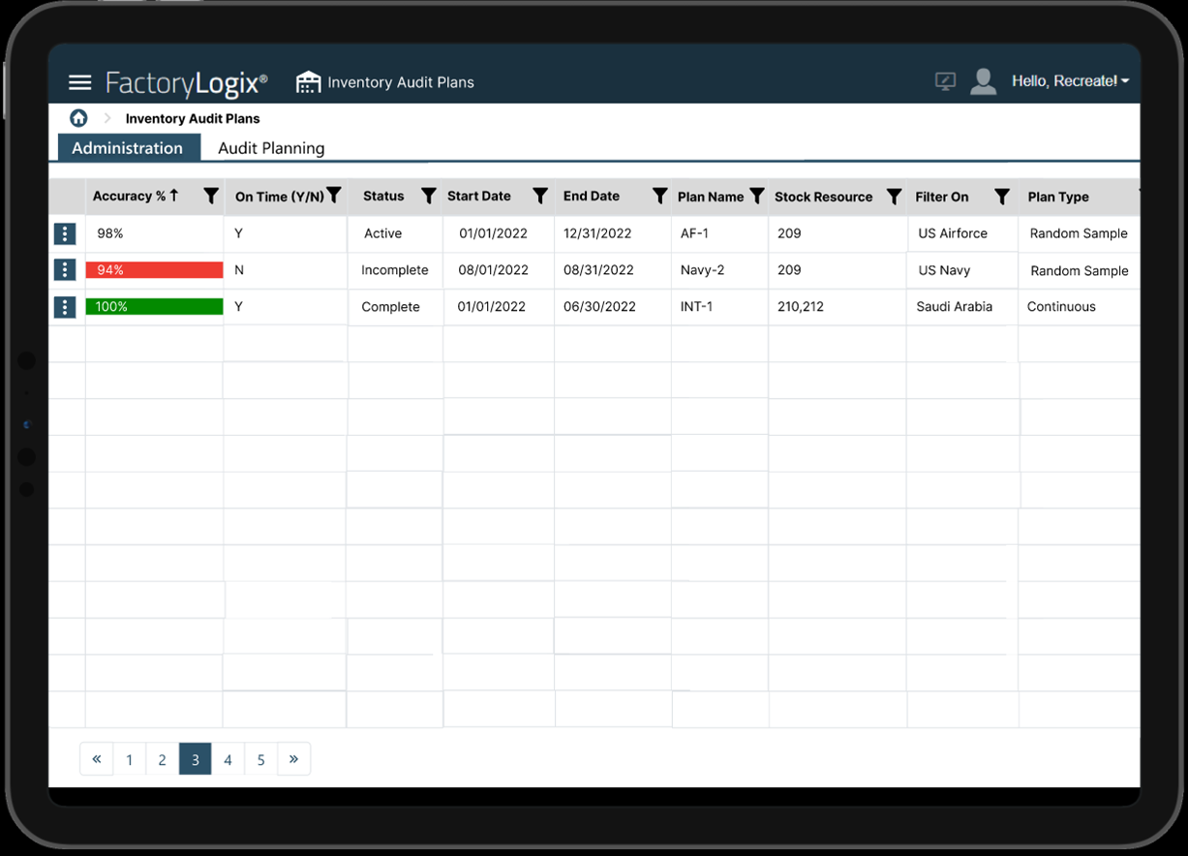Go to page 5 of the results
Screen dimensions: 1188x856
click(x=260, y=758)
